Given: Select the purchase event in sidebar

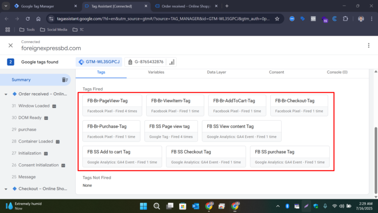Looking at the screenshot, I should pyautogui.click(x=27, y=130).
